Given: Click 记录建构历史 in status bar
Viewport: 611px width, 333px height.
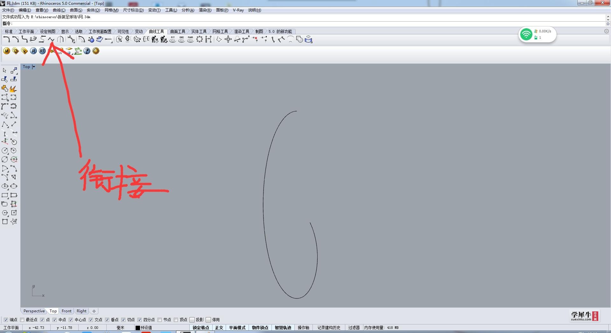Looking at the screenshot, I should click(x=329, y=328).
